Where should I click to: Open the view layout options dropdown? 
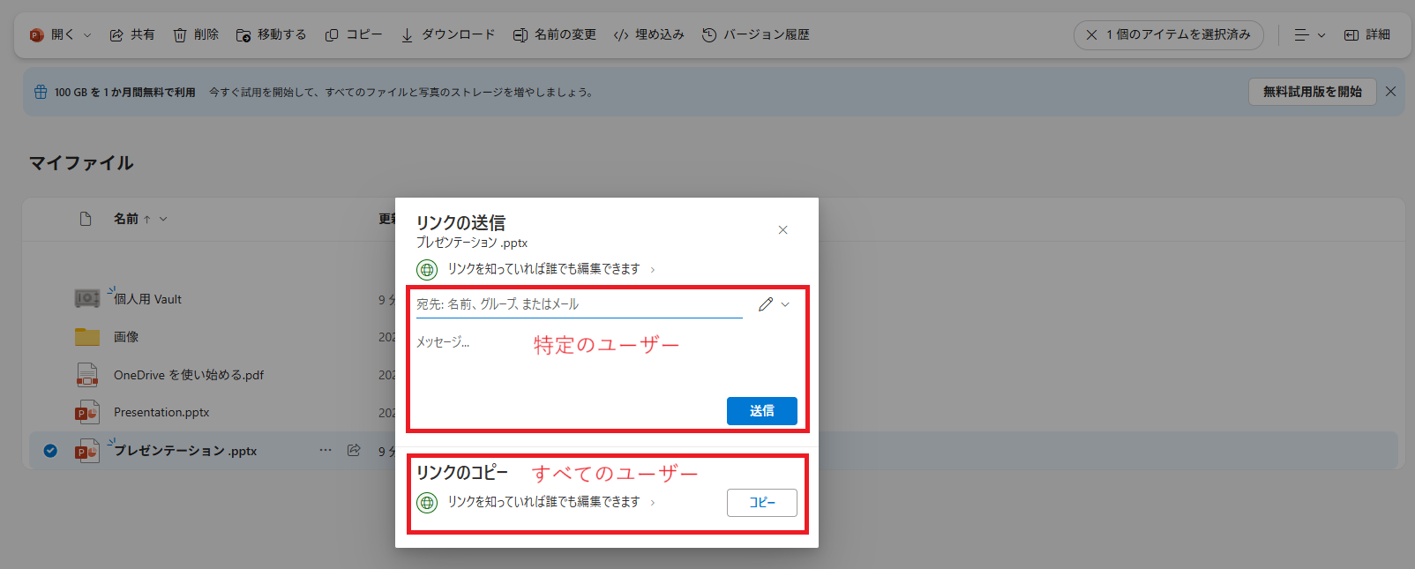point(1309,35)
